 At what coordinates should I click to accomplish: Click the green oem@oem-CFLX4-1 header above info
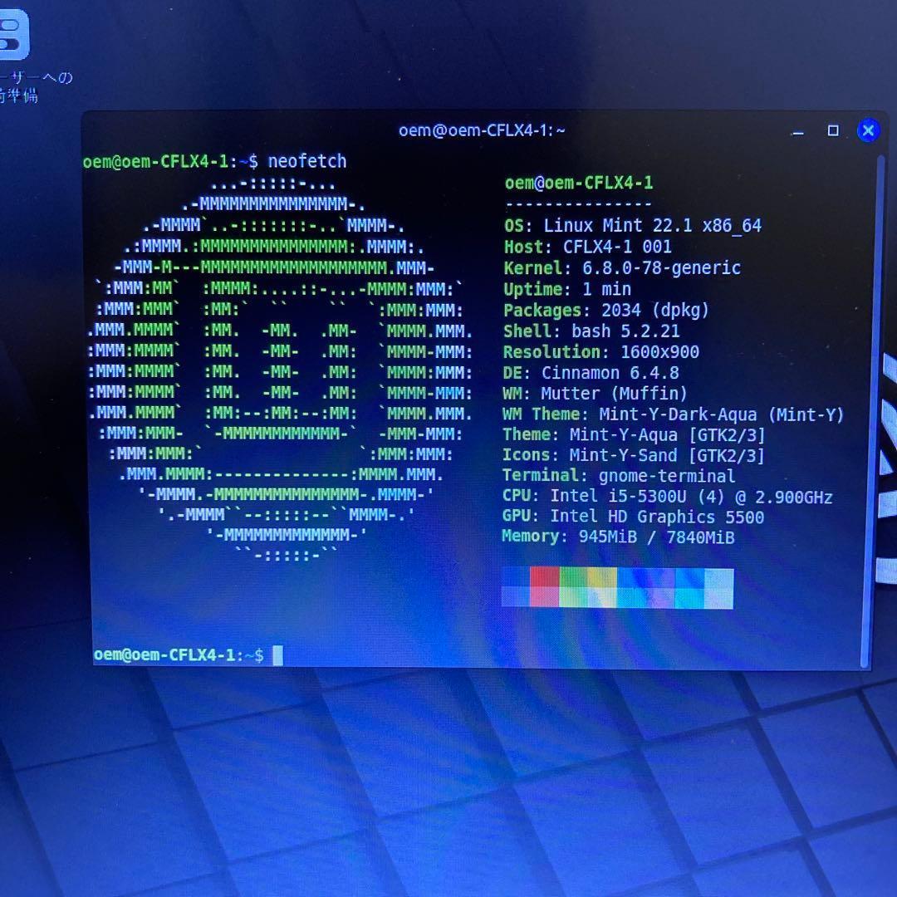(579, 183)
